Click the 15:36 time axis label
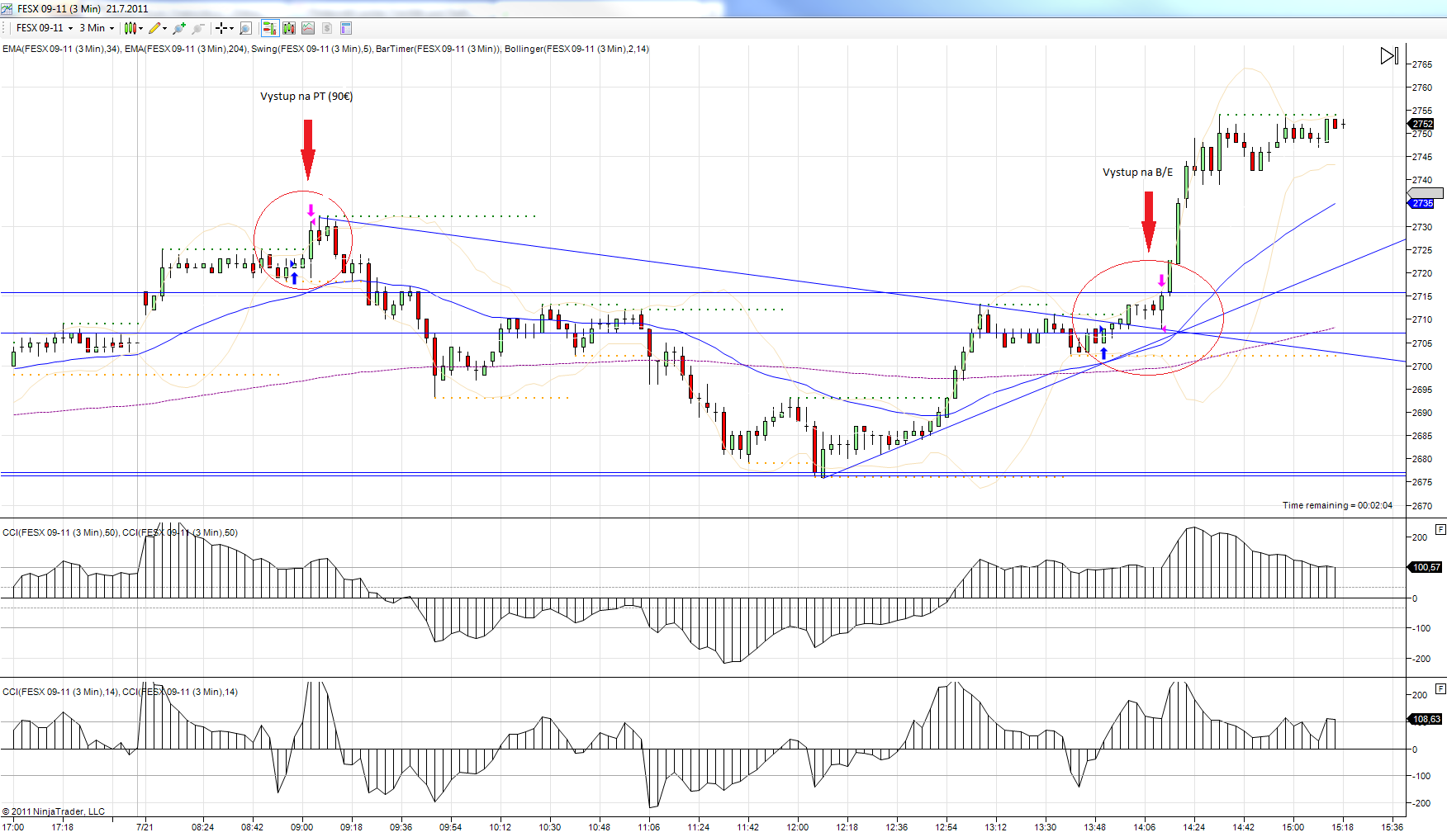This screenshot has width=1447, height=837. coord(1392,827)
